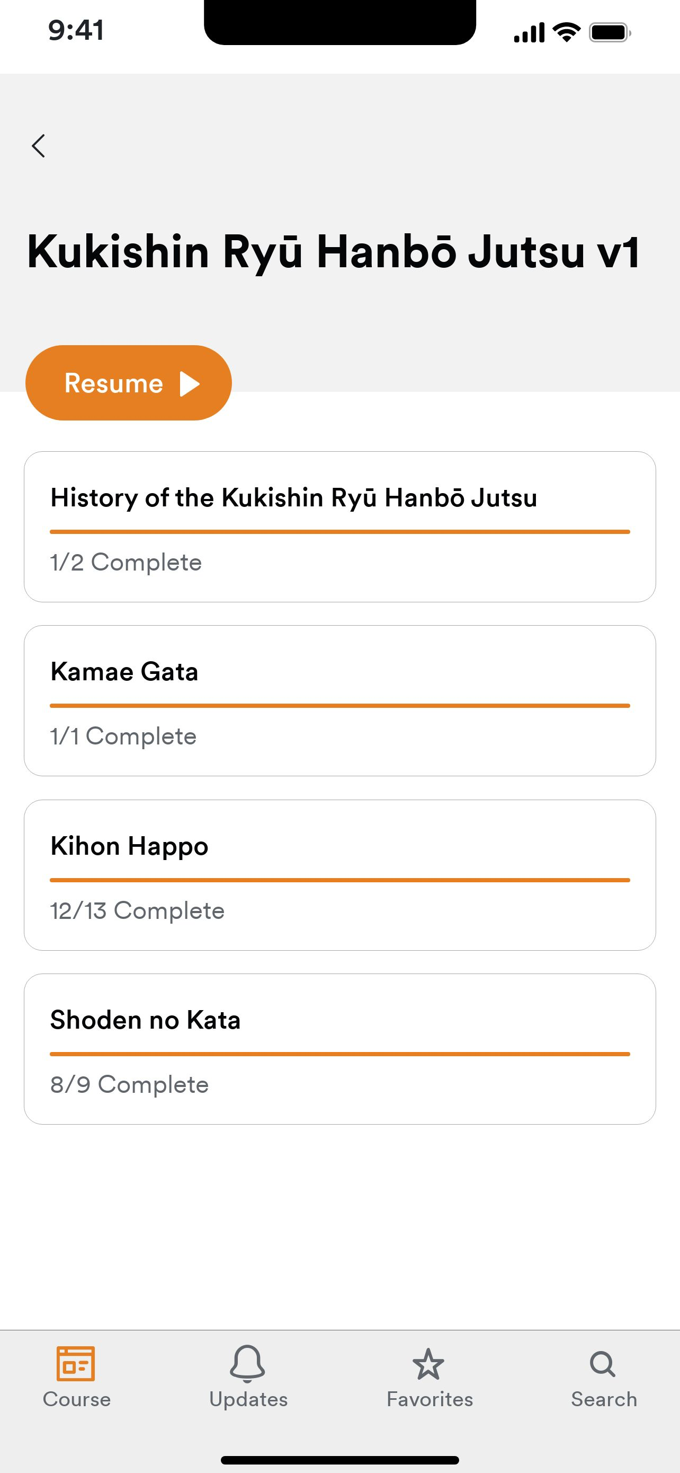Tap the Updates bell icon
This screenshot has height=1473, width=680.
pos(248,1363)
